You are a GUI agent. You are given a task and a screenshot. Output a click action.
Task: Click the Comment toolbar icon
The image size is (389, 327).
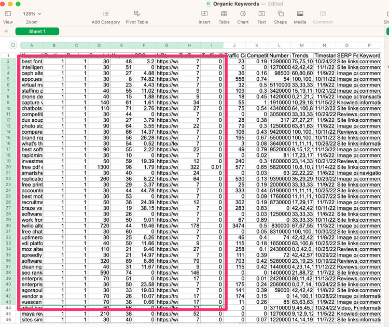(323, 13)
